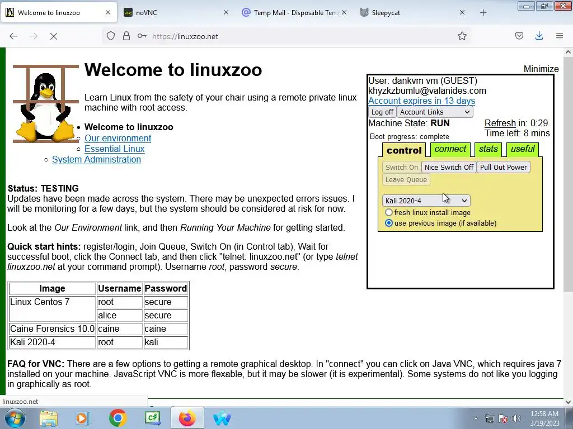Click the Pull Out Power button

tap(503, 167)
